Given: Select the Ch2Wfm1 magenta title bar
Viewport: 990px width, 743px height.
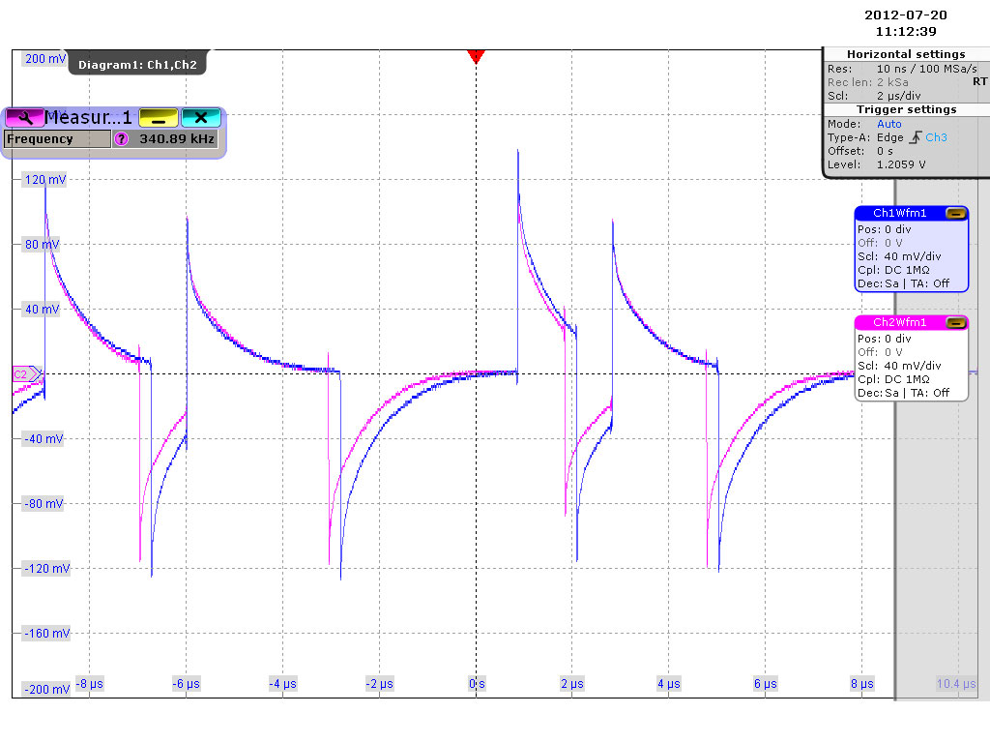Looking at the screenshot, I should click(x=899, y=323).
